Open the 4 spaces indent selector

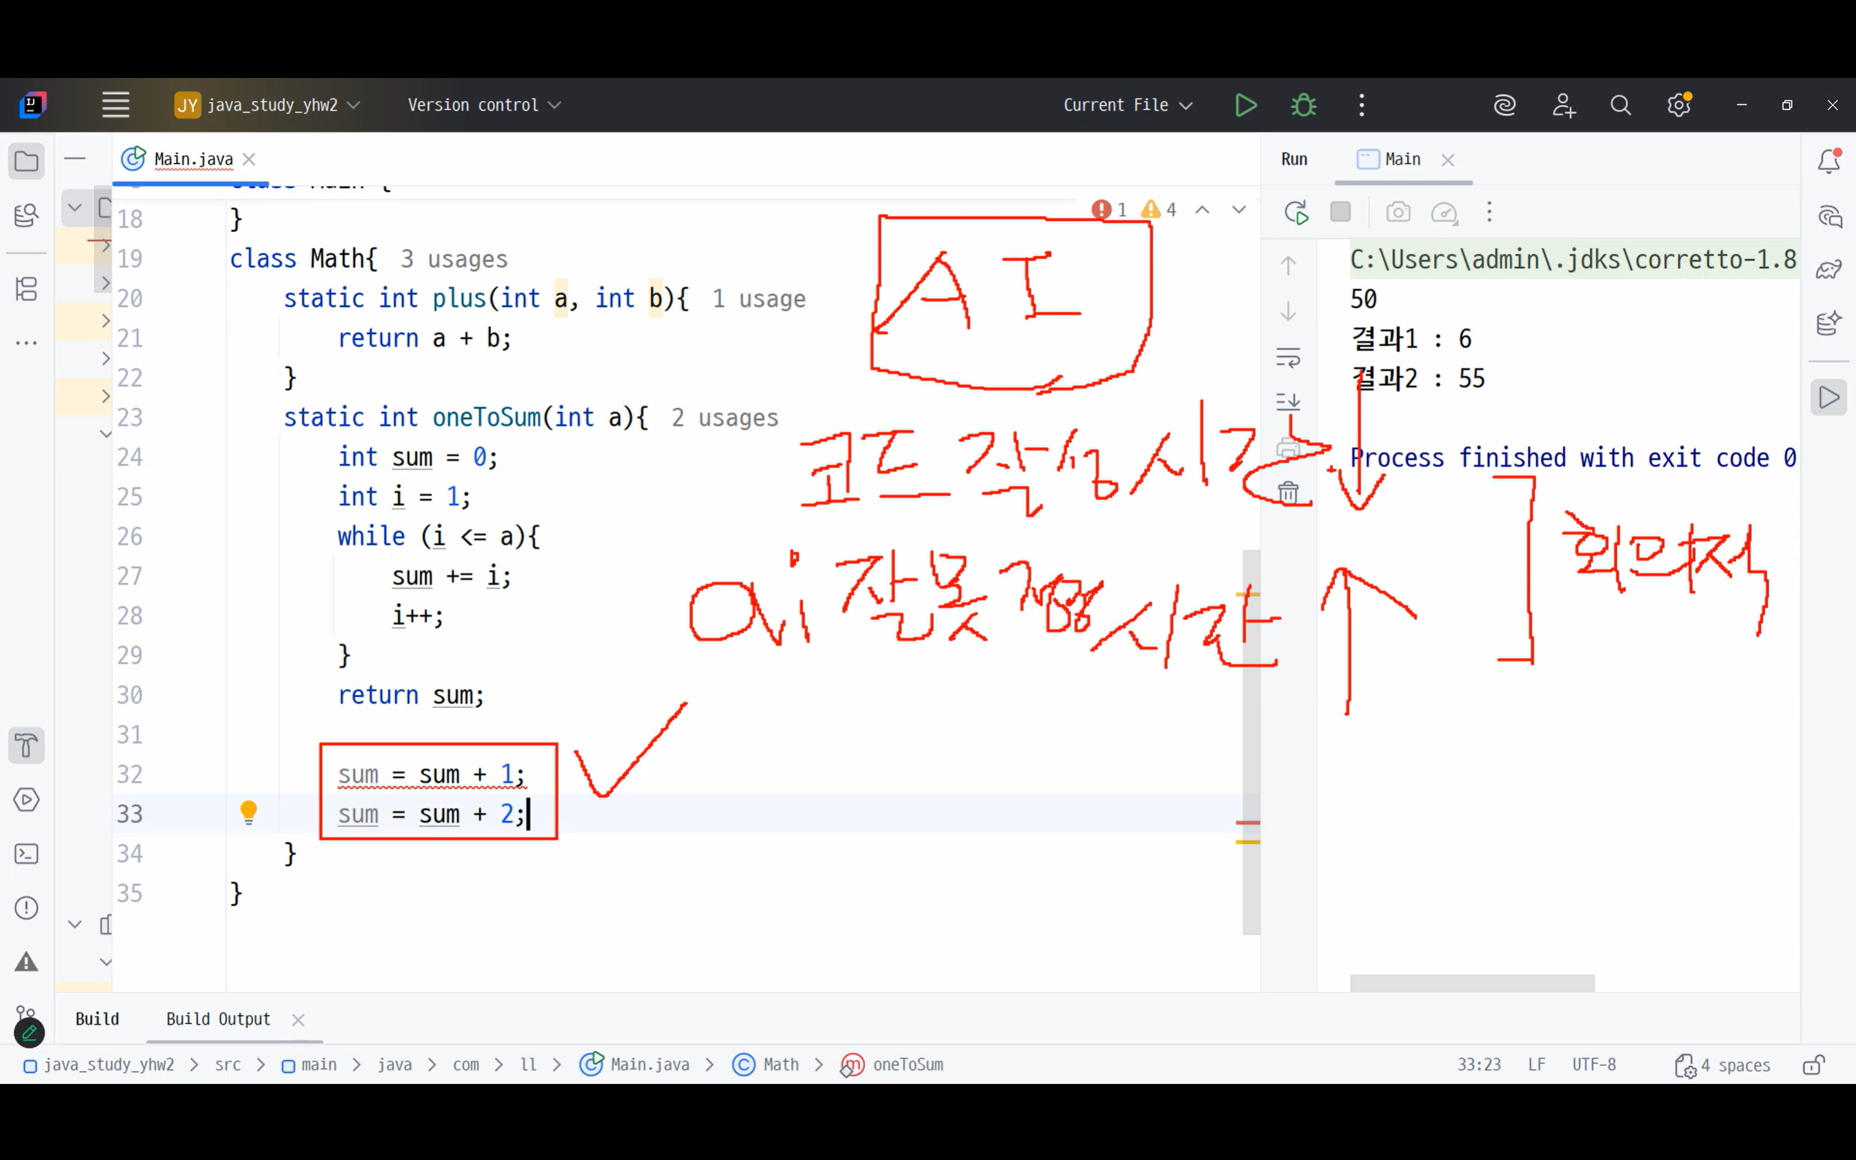pos(1723,1065)
